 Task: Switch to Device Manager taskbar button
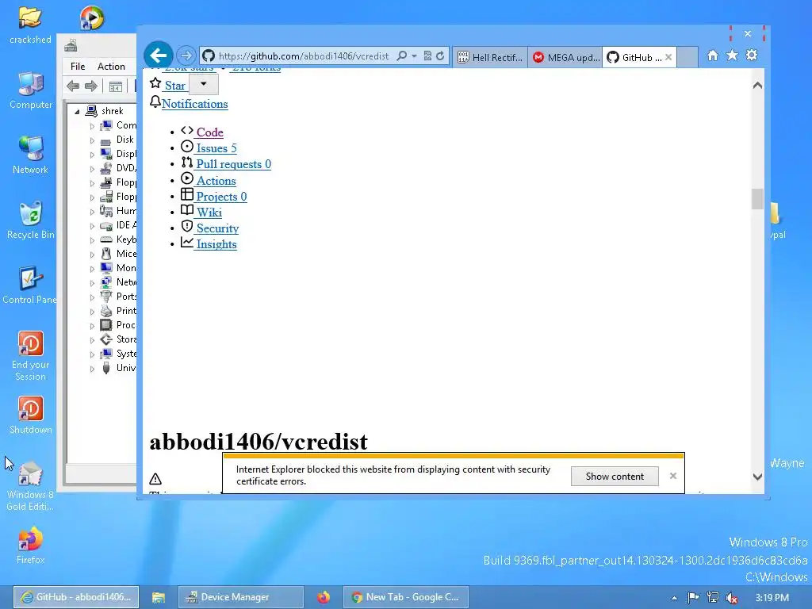[241, 597]
